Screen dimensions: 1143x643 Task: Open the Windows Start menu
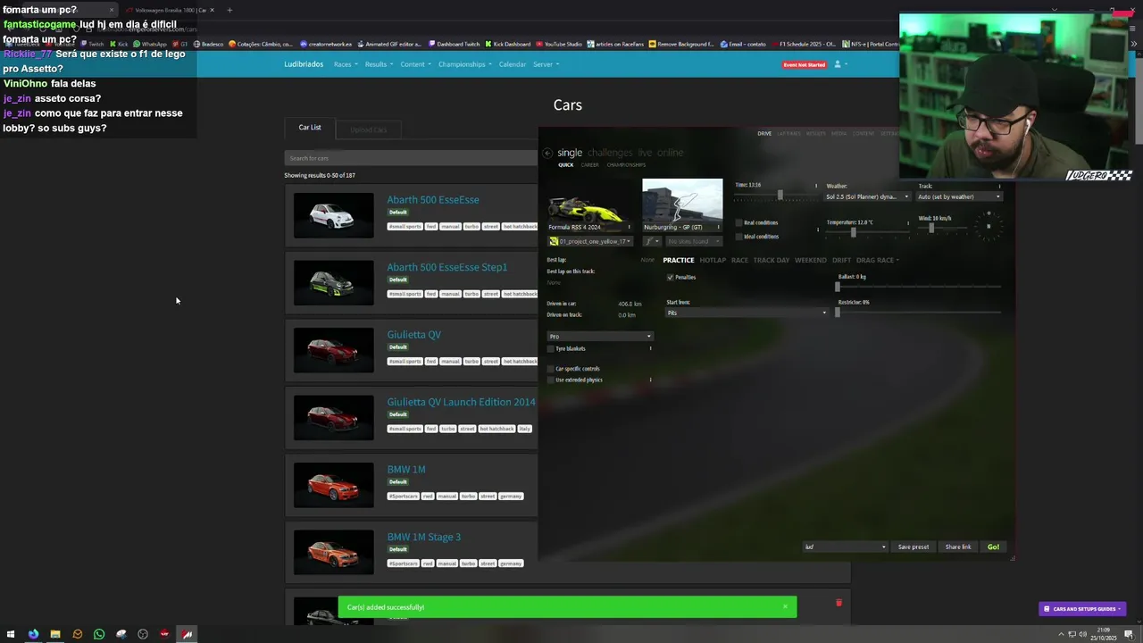pos(12,634)
